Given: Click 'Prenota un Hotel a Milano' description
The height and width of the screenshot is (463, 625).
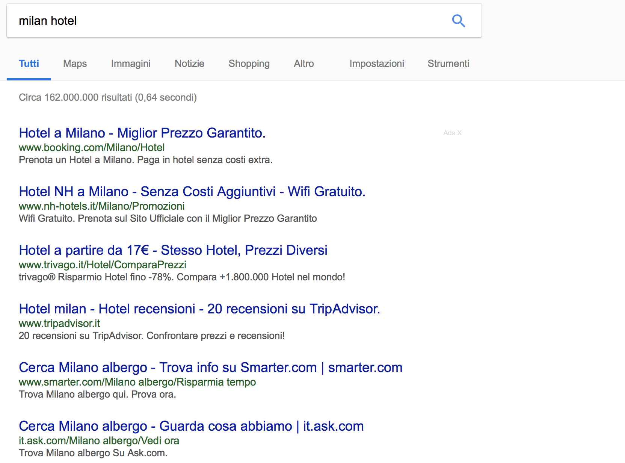Looking at the screenshot, I should click(145, 160).
